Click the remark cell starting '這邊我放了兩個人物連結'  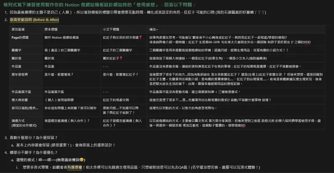tap(236, 58)
